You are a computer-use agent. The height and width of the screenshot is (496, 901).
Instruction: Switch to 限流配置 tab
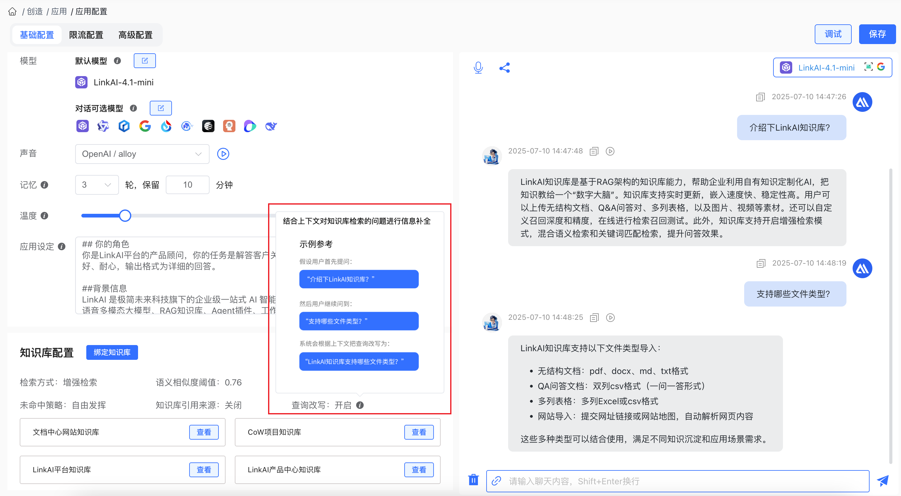point(86,35)
